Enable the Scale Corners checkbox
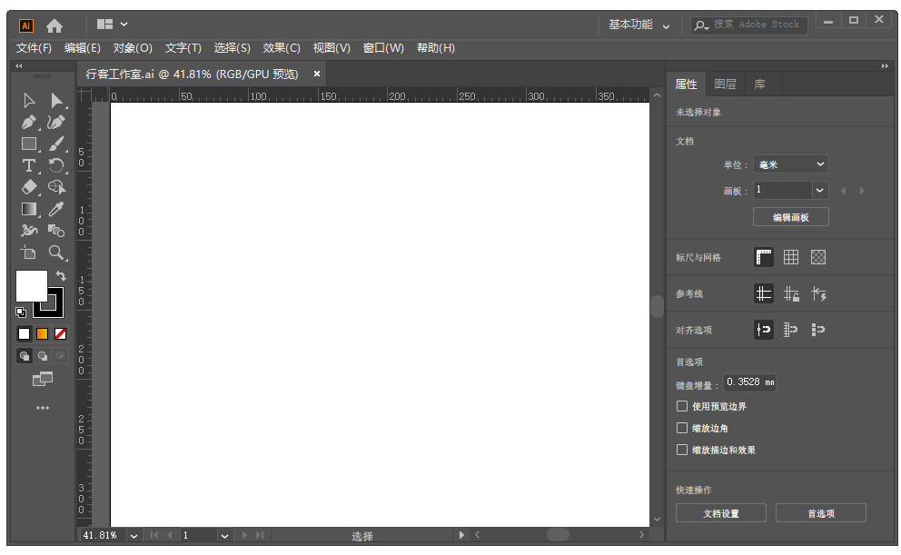Screen dimensions: 901x555 point(682,428)
